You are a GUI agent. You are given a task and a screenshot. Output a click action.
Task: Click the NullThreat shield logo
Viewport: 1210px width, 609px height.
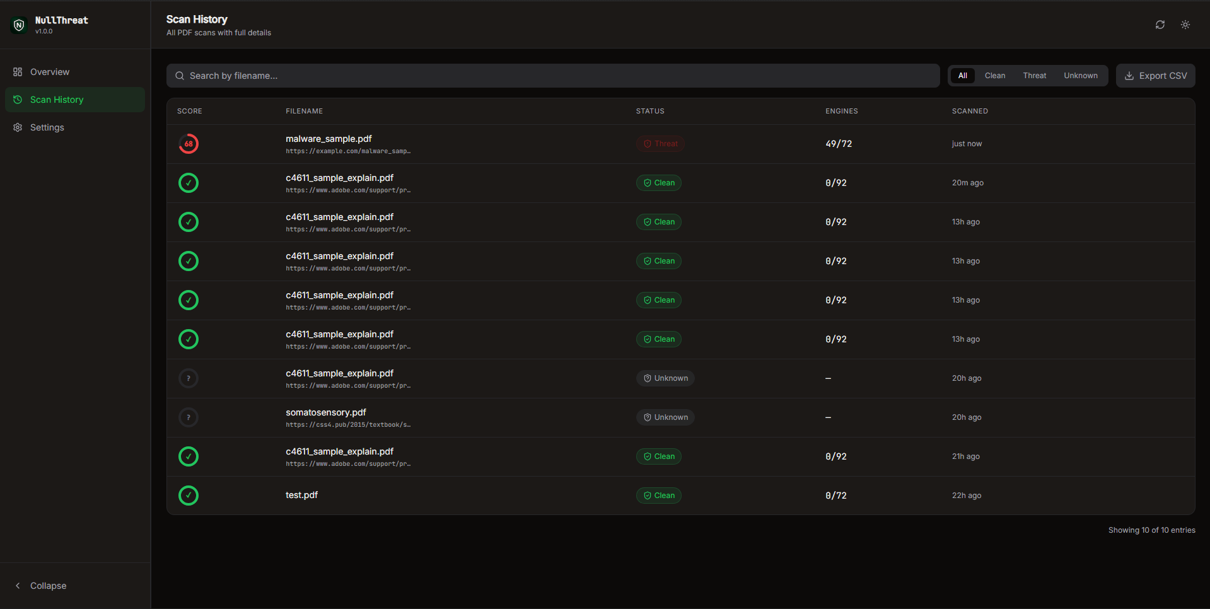(x=19, y=25)
